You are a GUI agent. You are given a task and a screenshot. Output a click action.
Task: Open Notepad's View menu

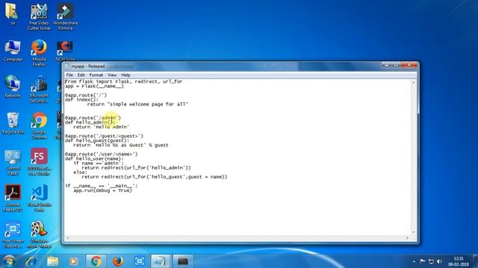[x=112, y=75]
